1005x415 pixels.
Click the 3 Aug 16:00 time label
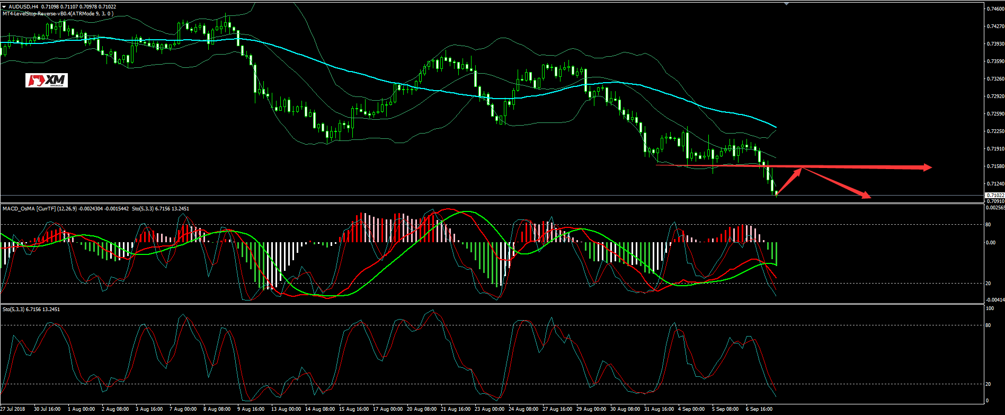pyautogui.click(x=149, y=409)
